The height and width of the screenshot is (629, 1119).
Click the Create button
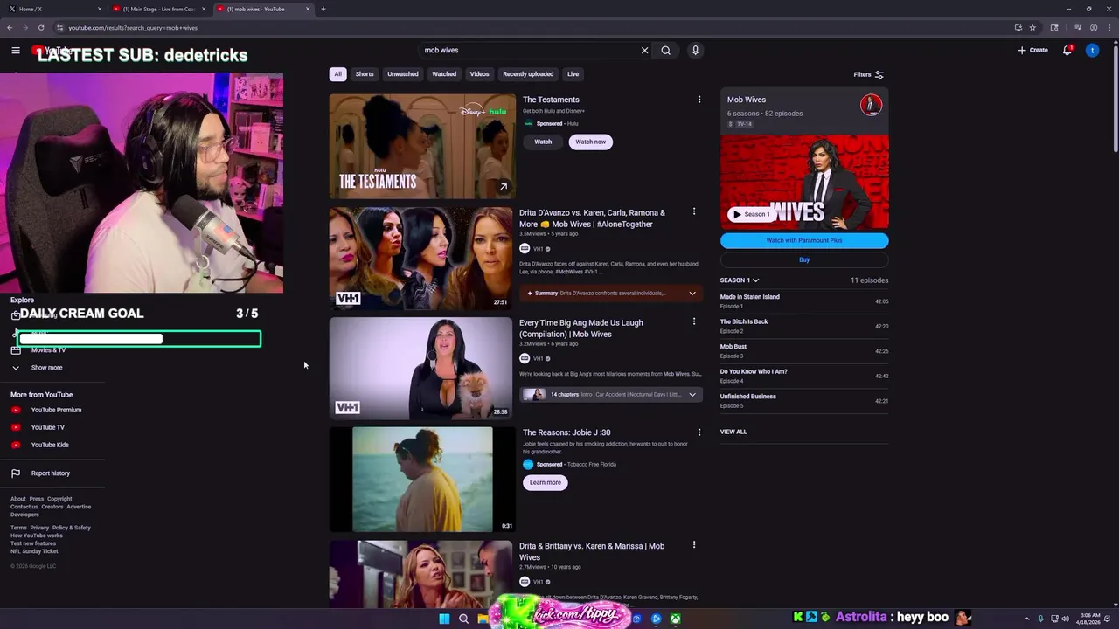click(1033, 51)
